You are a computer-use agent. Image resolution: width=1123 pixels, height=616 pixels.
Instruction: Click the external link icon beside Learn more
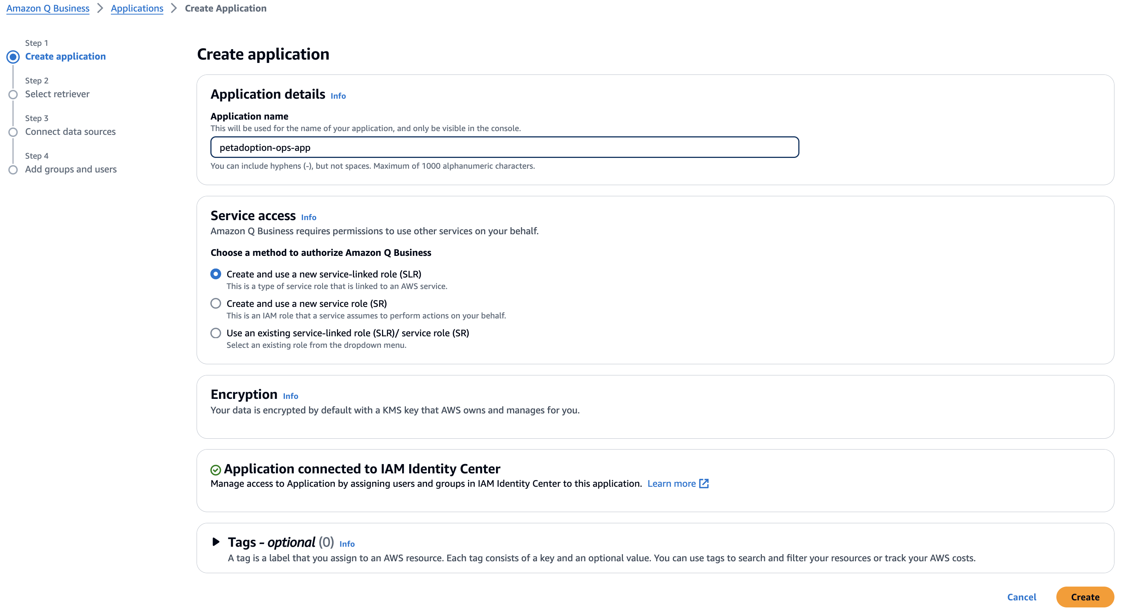point(704,483)
